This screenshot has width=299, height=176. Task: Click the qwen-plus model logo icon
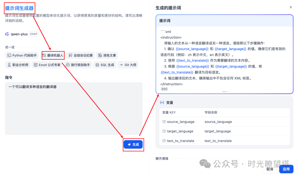pyautogui.click(x=7, y=34)
